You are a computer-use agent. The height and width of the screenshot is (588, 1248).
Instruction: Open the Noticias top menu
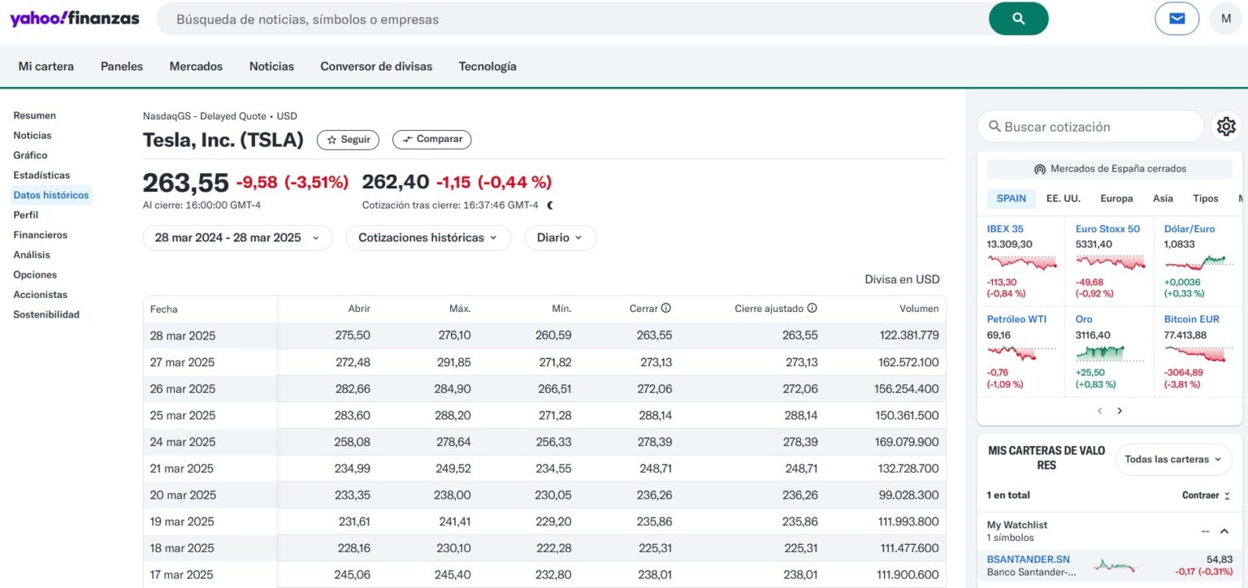(x=271, y=67)
